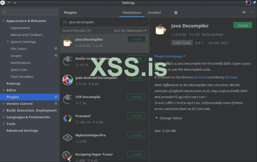Click the Protobuf plugin logo
The width and height of the screenshot is (257, 162).
point(67,118)
